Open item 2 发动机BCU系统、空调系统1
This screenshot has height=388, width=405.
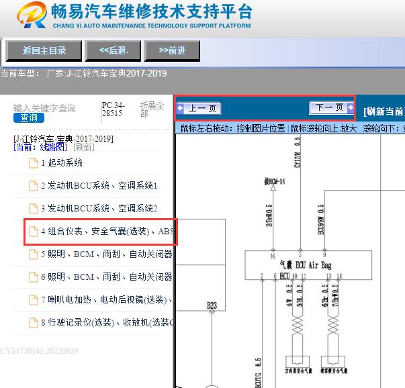pos(99,186)
